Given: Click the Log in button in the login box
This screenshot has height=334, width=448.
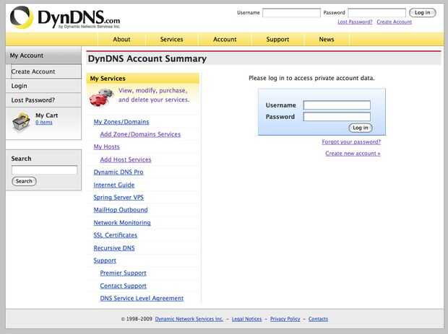Looking at the screenshot, I should point(361,128).
